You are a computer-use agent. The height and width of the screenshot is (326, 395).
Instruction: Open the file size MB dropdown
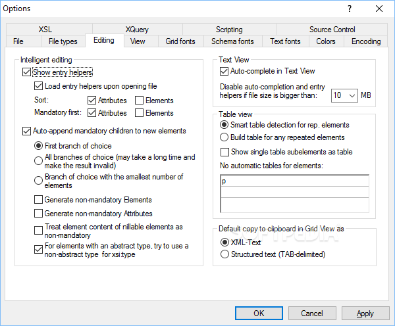[x=344, y=95]
